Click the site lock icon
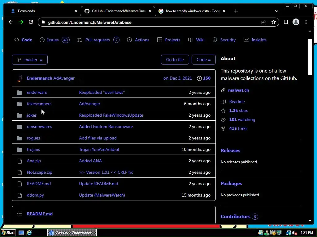317x237 pixels. tap(43, 22)
